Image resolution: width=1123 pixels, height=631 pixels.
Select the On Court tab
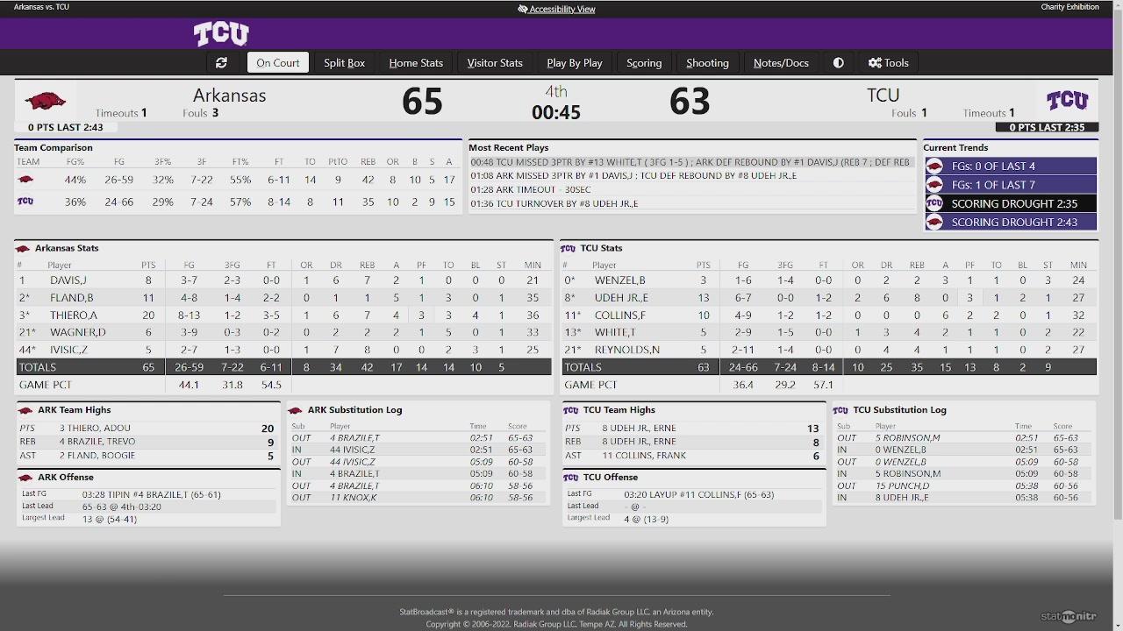[278, 63]
